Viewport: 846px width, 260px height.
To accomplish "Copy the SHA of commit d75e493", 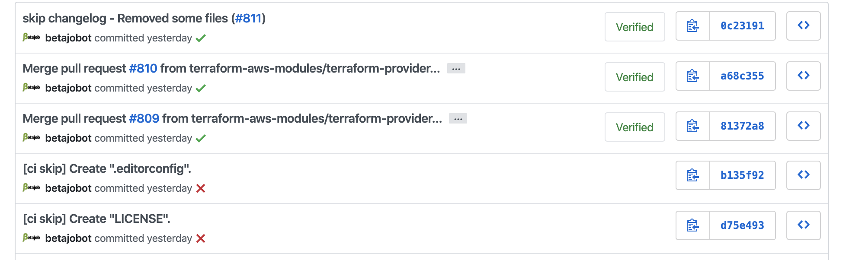I will coord(692,225).
